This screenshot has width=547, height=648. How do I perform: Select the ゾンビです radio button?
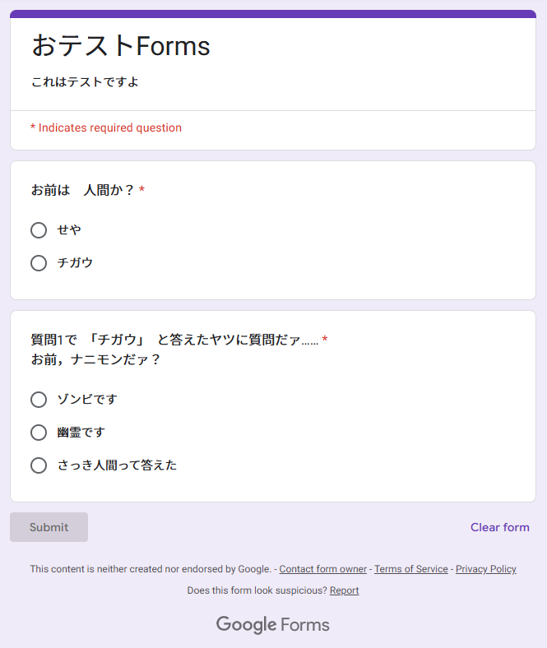[x=39, y=400]
